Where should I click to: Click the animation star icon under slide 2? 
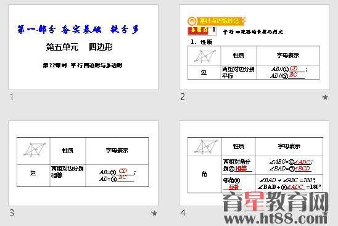click(x=325, y=98)
